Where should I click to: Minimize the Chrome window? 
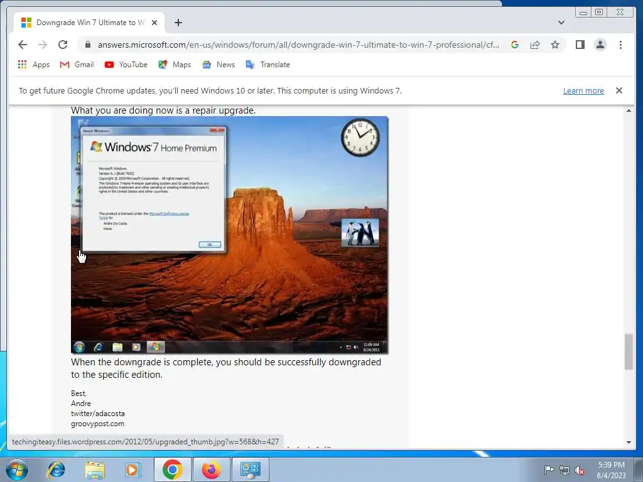583,13
